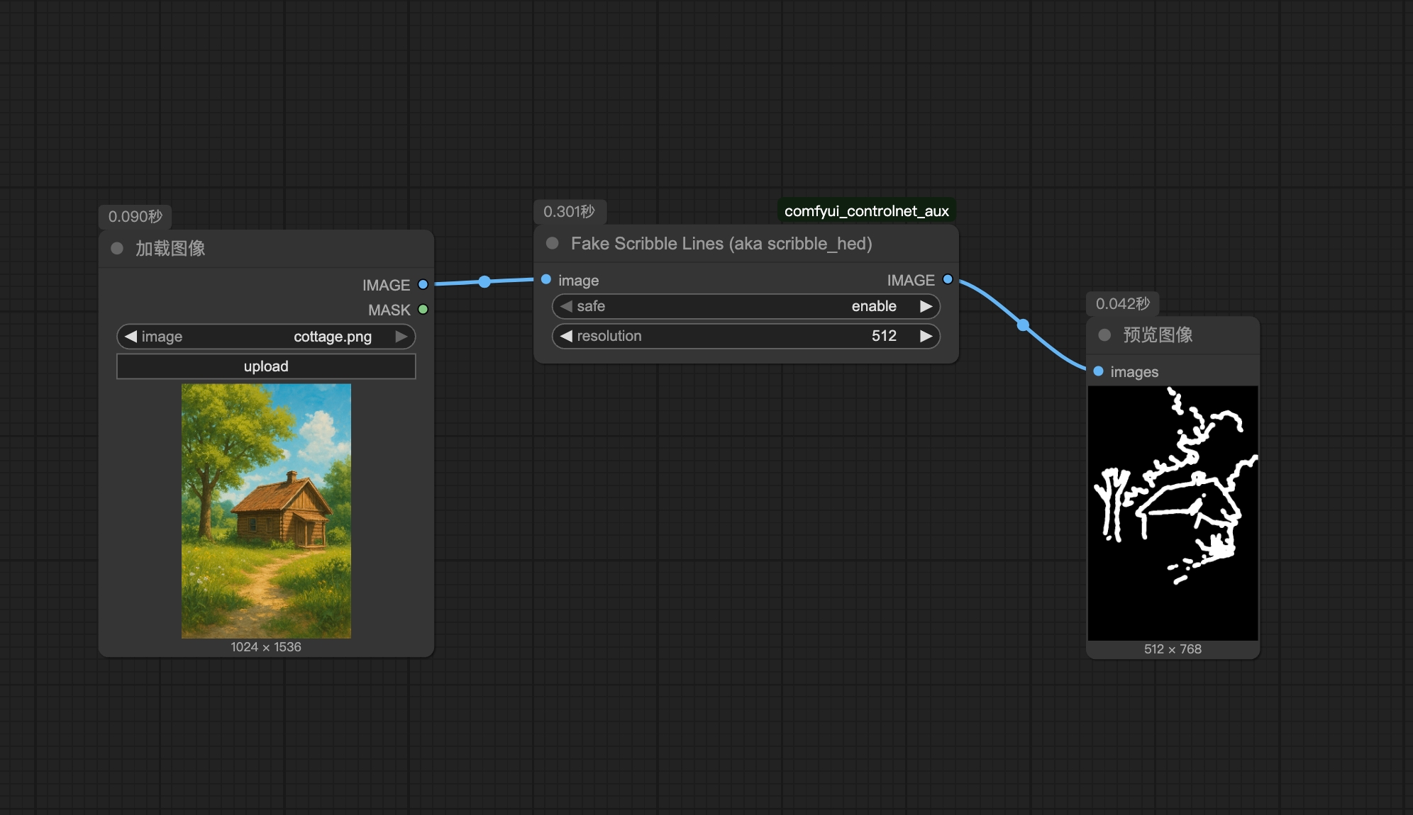This screenshot has height=815, width=1413.
Task: Click the image input dot on Fake Scribble Lines
Action: [x=546, y=280]
